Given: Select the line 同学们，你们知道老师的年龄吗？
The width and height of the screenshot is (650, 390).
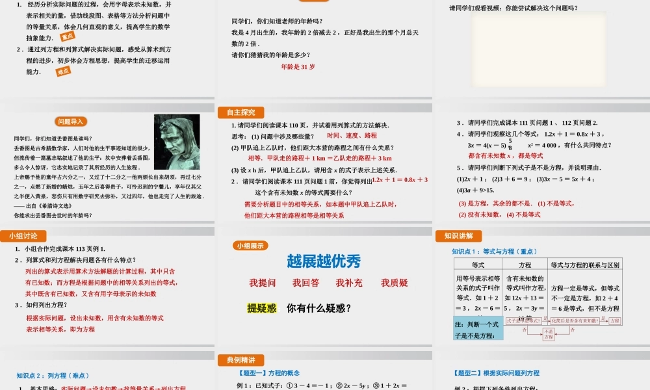Looking at the screenshot, I should 277,21.
